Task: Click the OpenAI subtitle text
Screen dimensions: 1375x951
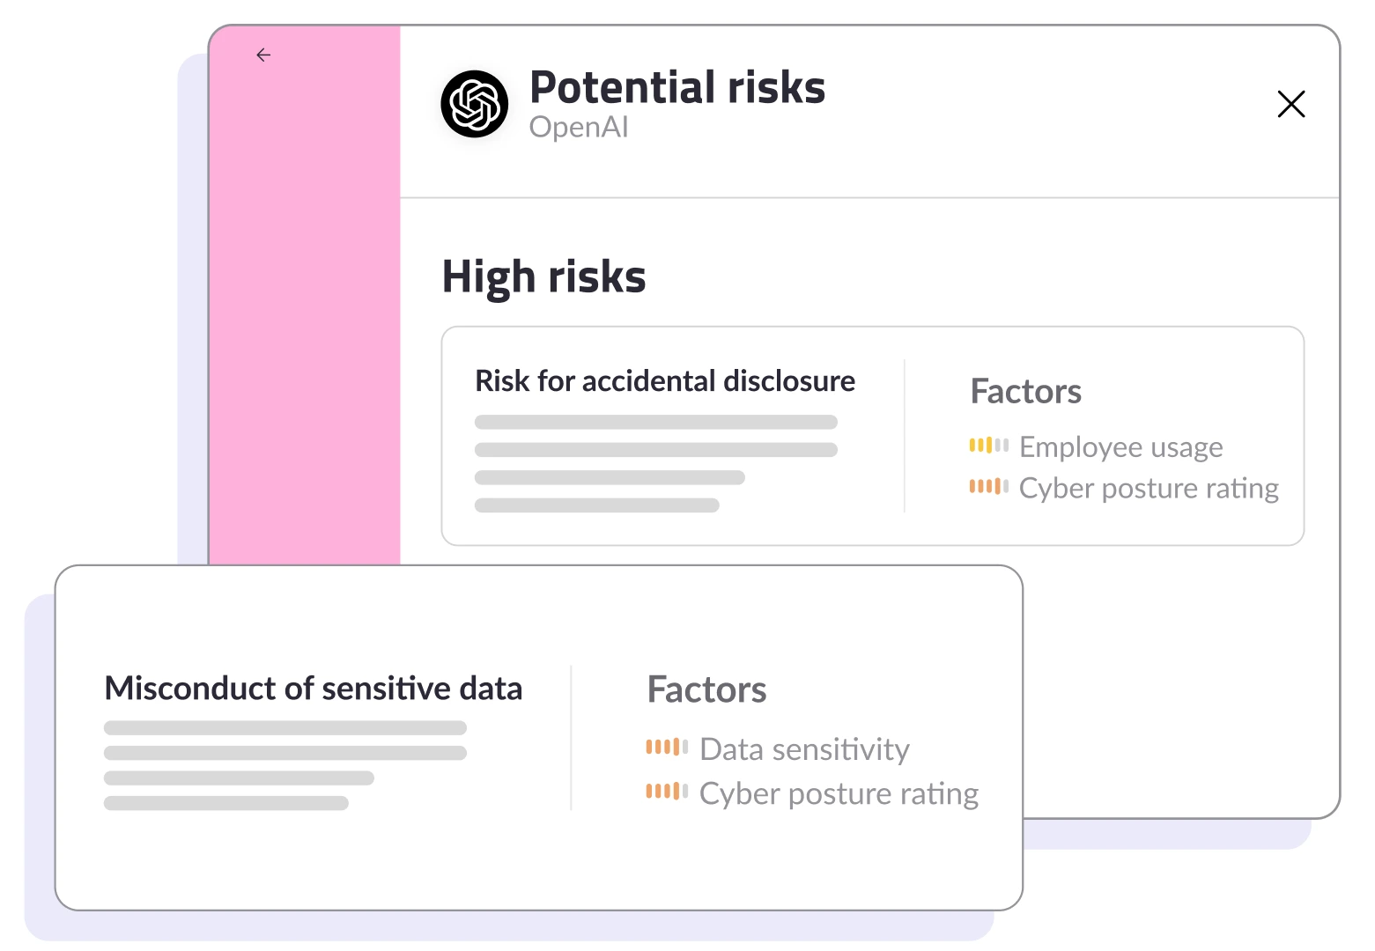Action: point(579,127)
